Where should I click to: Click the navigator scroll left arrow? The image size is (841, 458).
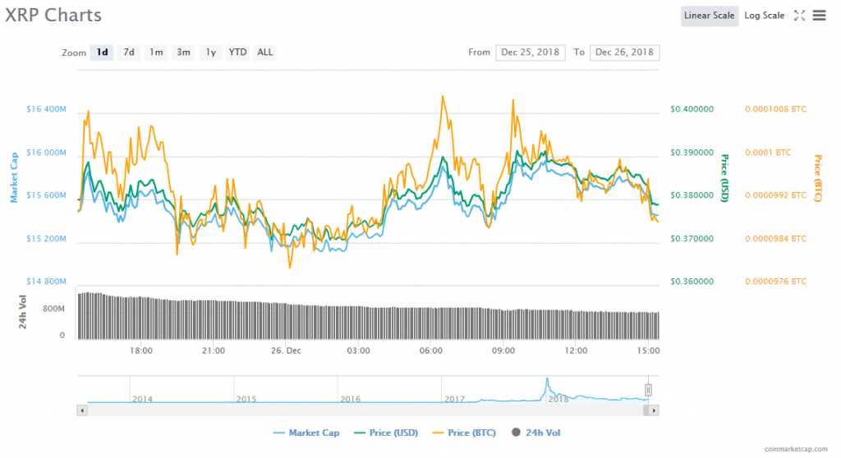coord(81,409)
